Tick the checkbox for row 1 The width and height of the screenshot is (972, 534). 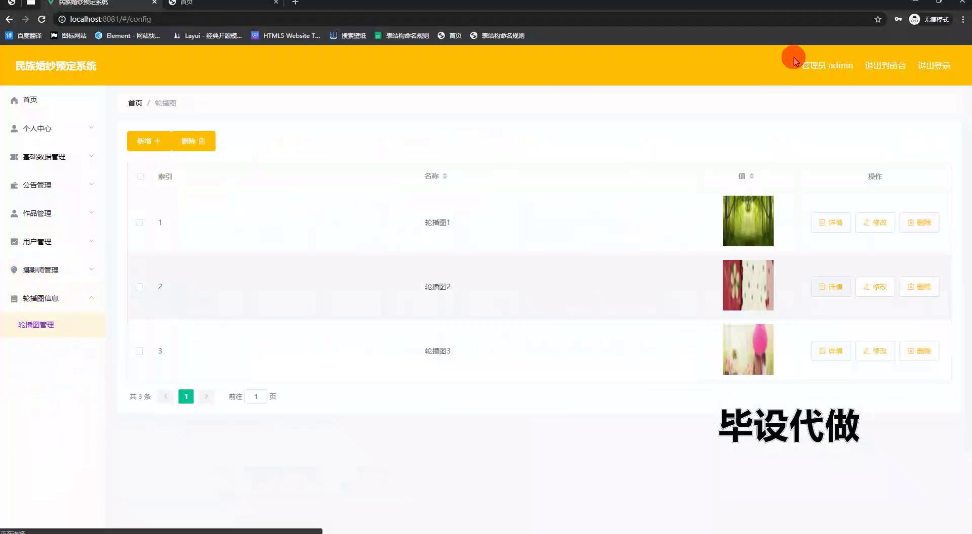tap(139, 223)
